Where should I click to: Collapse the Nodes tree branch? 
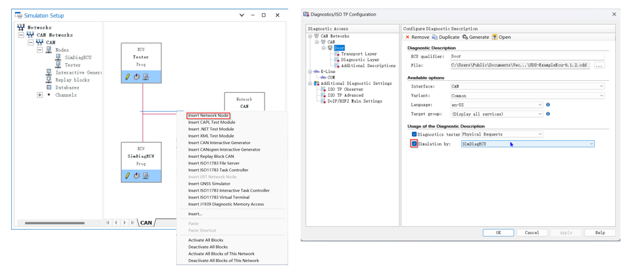[40, 50]
